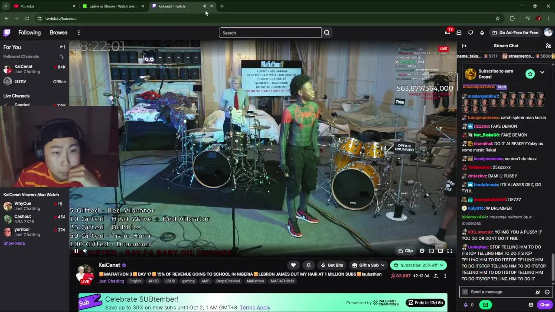Open Cashout NBA 2K26 channel

tap(35, 219)
